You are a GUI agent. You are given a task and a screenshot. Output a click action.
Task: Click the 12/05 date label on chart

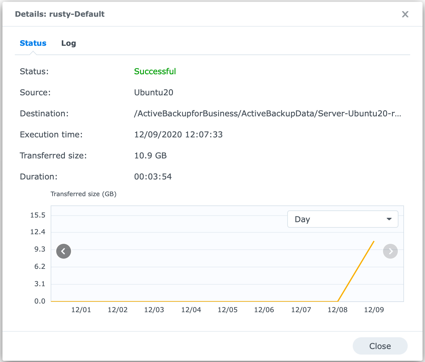pos(227,310)
